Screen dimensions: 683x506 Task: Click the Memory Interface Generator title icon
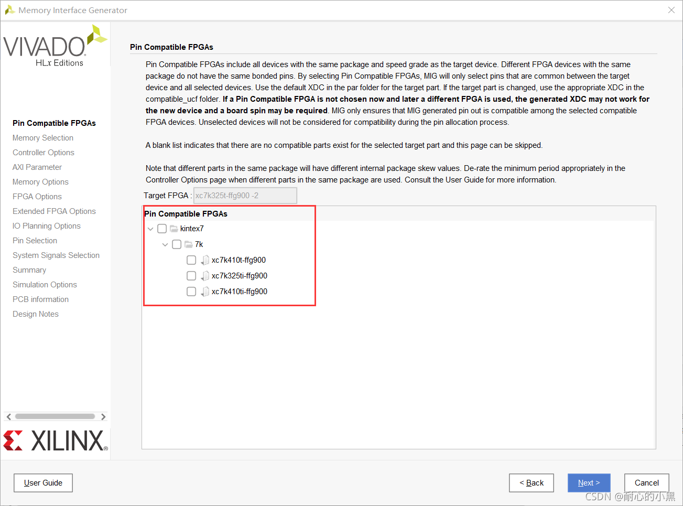point(9,10)
